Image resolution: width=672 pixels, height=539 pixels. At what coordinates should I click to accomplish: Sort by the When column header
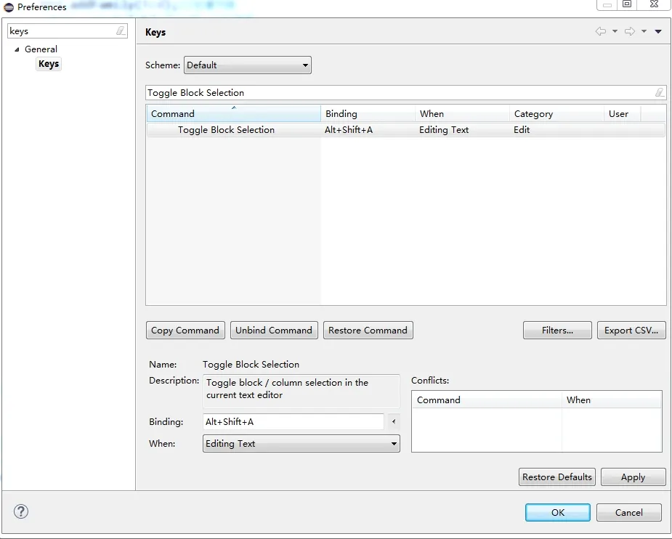pos(462,113)
